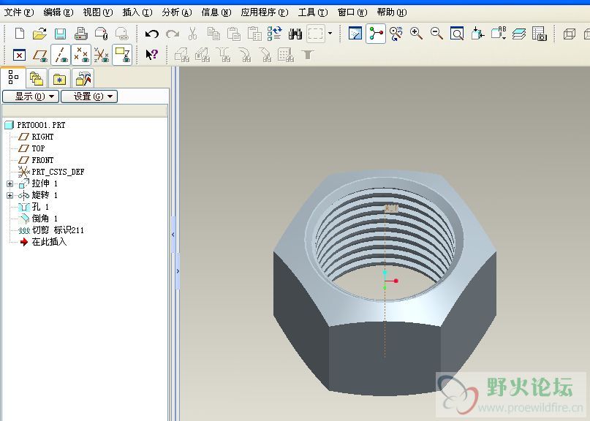Open the 分析(A) menu
Viewport: 590px width, 421px height.
(177, 12)
